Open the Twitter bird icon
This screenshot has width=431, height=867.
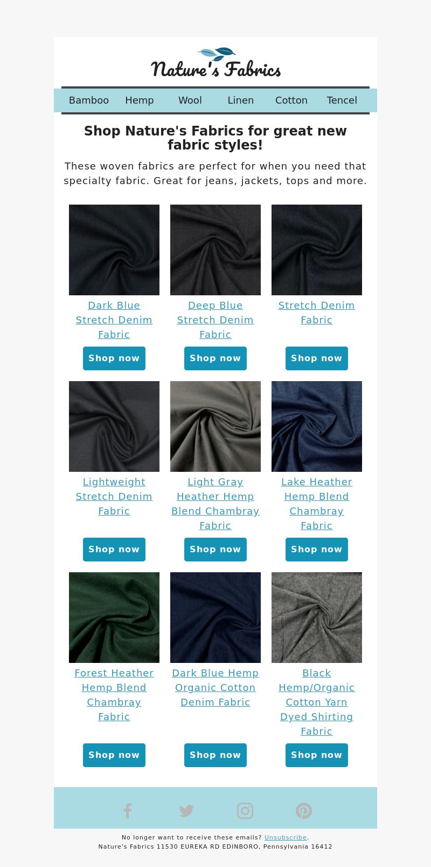point(186,811)
